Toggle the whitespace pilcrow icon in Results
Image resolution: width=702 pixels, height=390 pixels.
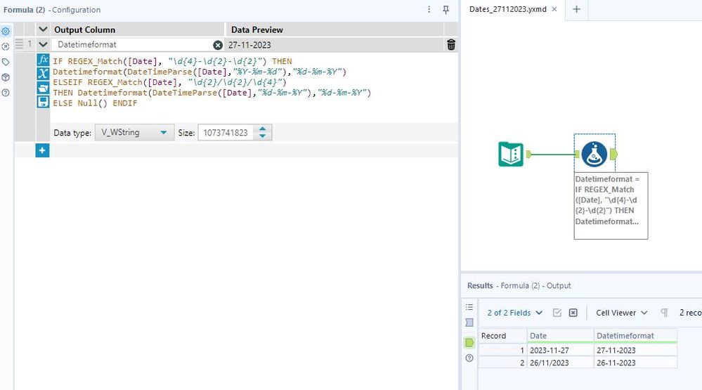[x=664, y=313]
